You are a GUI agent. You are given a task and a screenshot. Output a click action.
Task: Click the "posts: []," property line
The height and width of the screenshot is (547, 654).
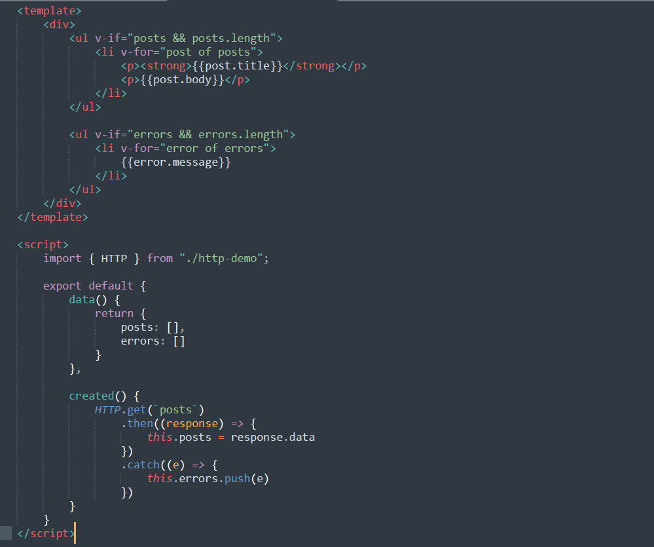click(153, 328)
